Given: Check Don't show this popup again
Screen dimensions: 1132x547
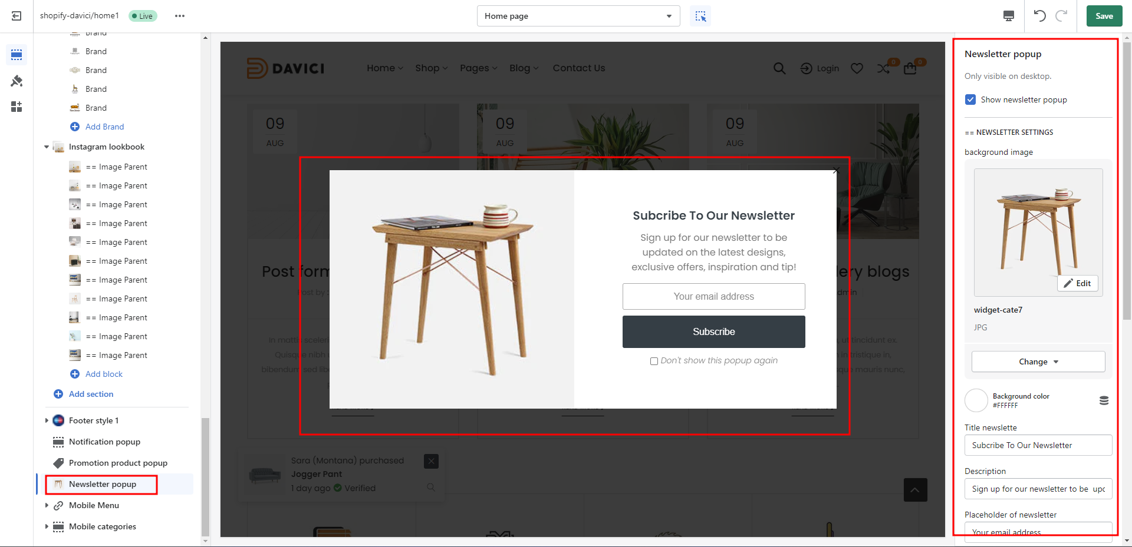Looking at the screenshot, I should pyautogui.click(x=654, y=361).
